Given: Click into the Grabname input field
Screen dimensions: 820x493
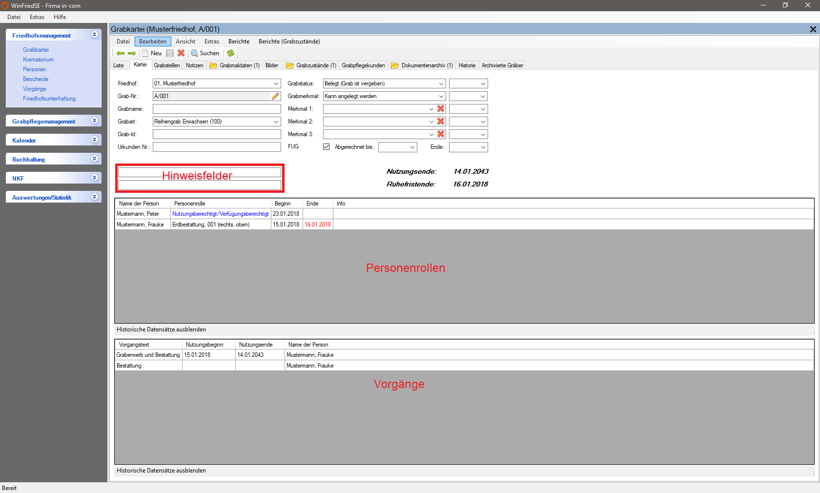Looking at the screenshot, I should pyautogui.click(x=217, y=109).
